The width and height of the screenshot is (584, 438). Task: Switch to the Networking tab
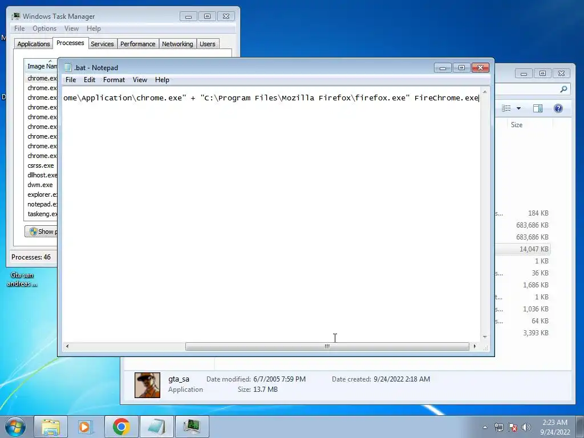point(177,44)
